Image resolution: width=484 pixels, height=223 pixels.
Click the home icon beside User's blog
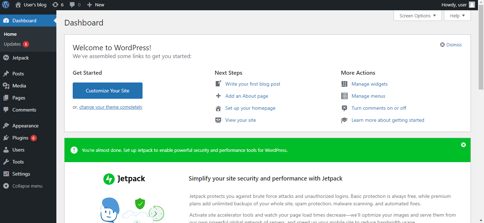tap(18, 5)
